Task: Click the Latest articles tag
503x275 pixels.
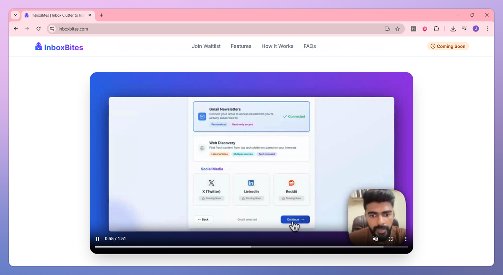Action: (219, 154)
